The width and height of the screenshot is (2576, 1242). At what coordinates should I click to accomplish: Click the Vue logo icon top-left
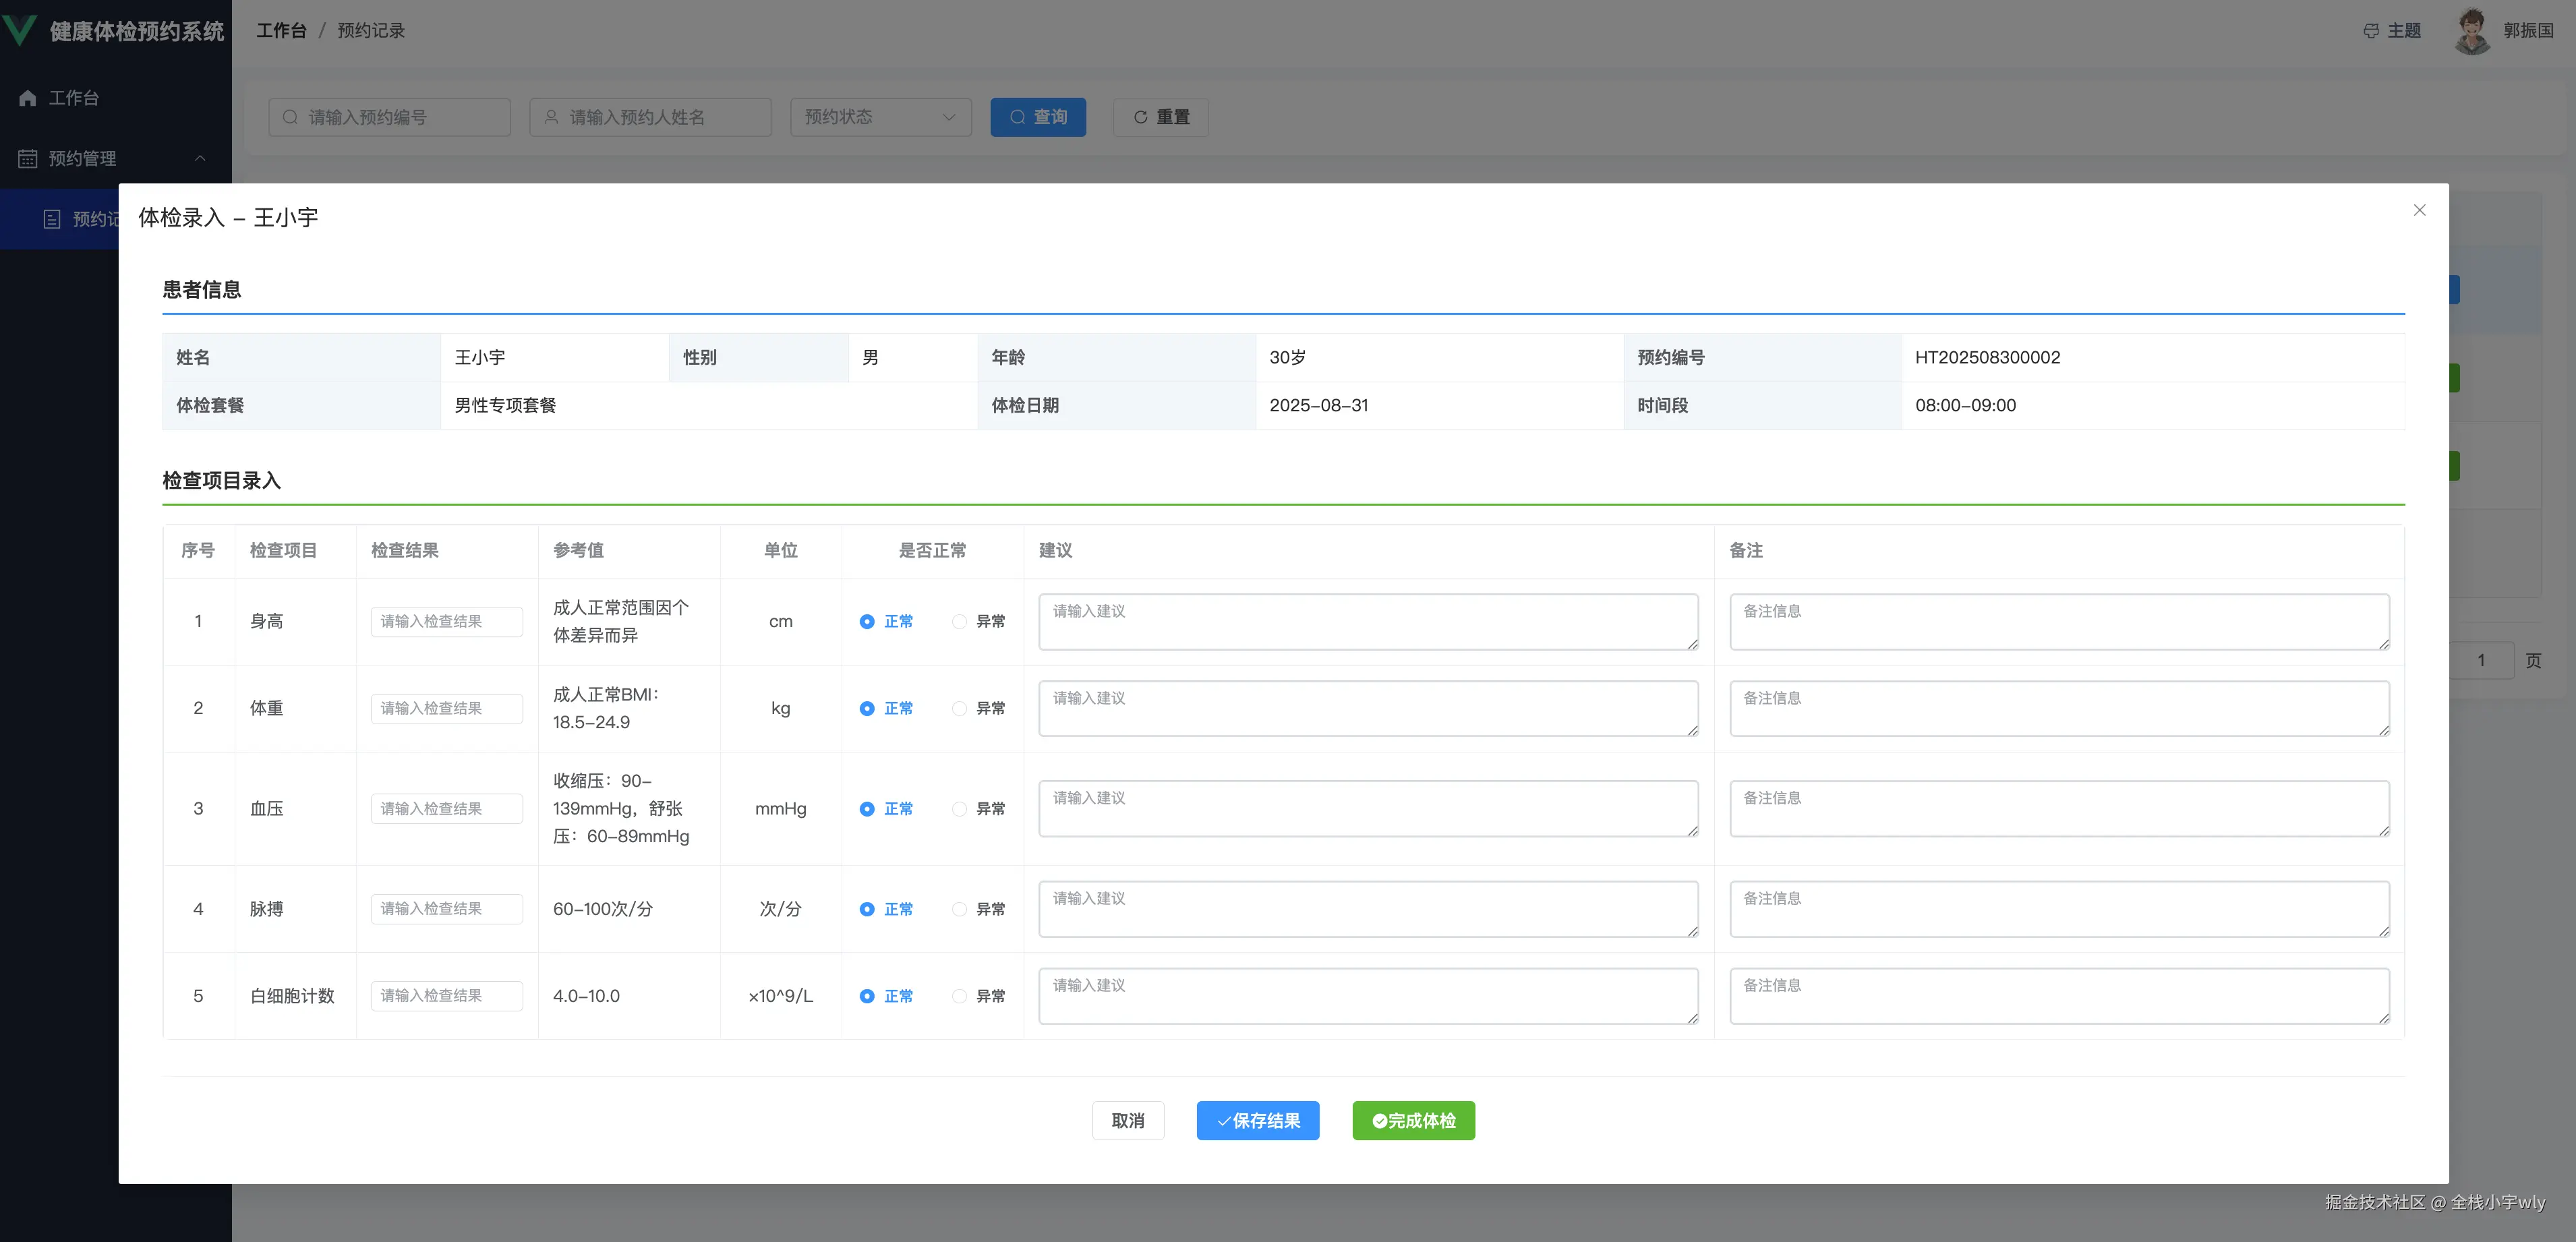coord(20,30)
